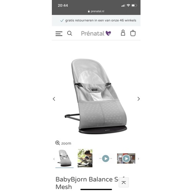
Task: Click the zoom text label
Action: point(66,143)
